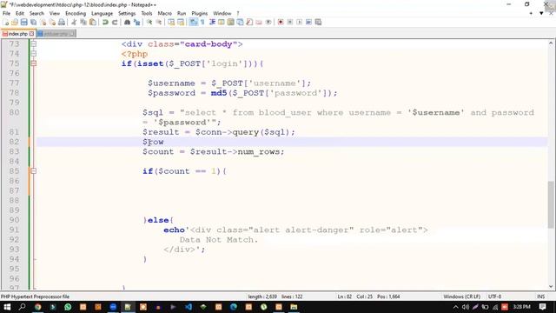Toggle INS insert mode in status bar
Image resolution: width=556 pixels, height=313 pixels.
click(x=540, y=296)
